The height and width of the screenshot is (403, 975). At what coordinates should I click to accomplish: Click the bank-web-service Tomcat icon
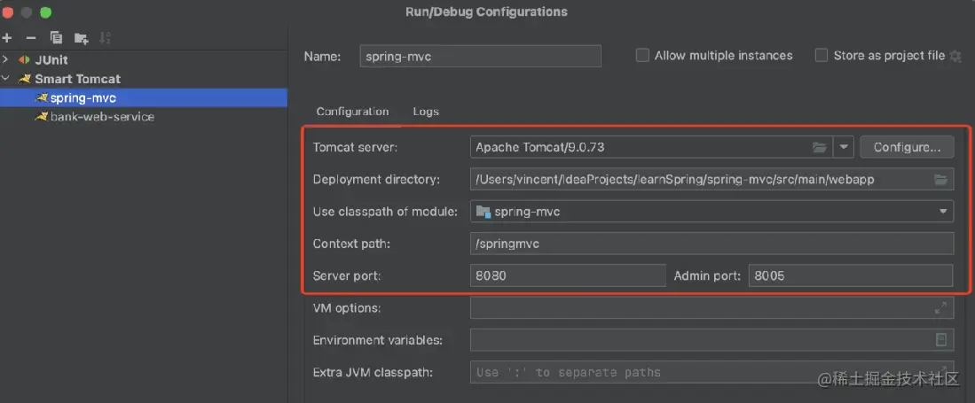(x=41, y=117)
